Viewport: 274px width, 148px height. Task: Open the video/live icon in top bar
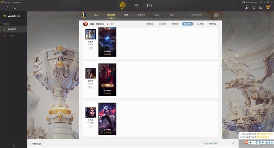click(x=149, y=5)
